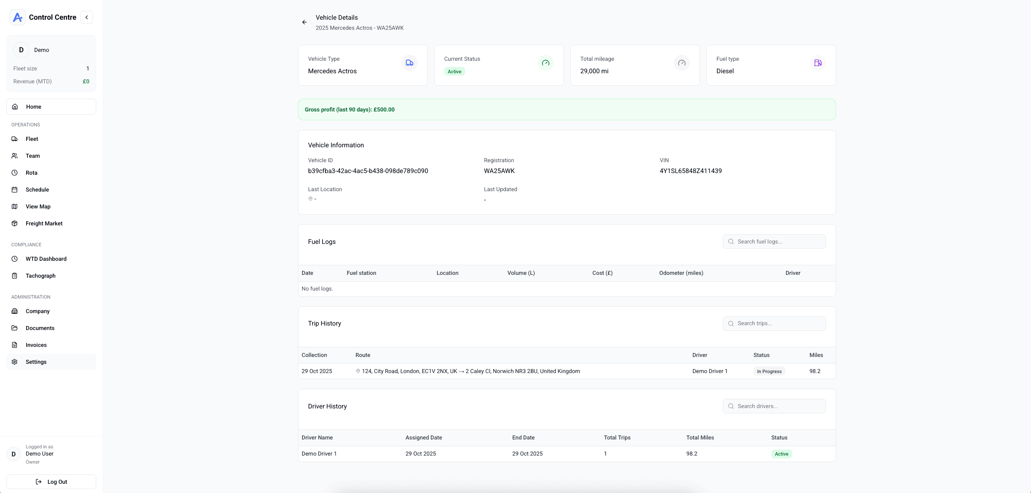Select the Demo Driver 1 trip row
Screen dimensions: 1031x493
pos(564,371)
